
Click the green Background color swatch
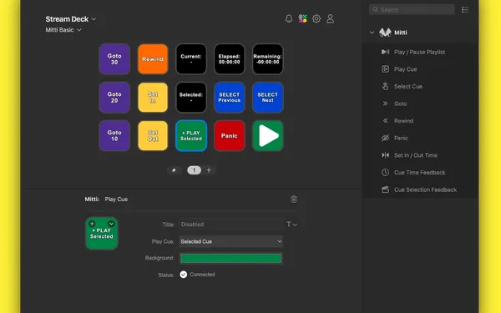click(231, 259)
